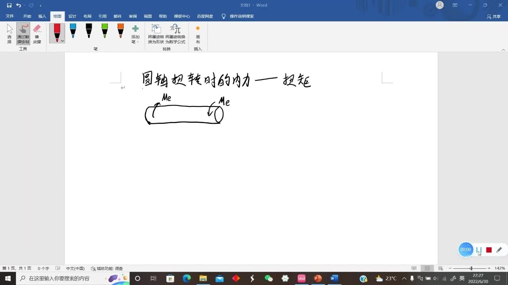Click the zoom in plus button
This screenshot has height=285, width=508.
point(489,268)
